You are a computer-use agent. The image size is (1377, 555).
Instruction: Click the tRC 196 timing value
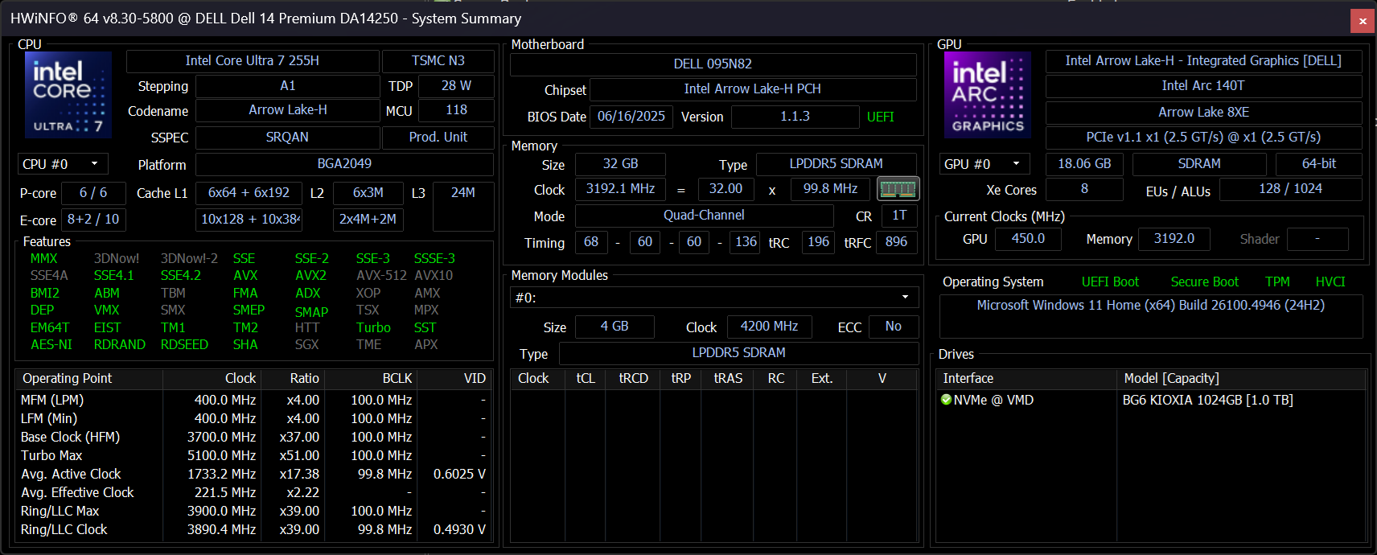818,242
